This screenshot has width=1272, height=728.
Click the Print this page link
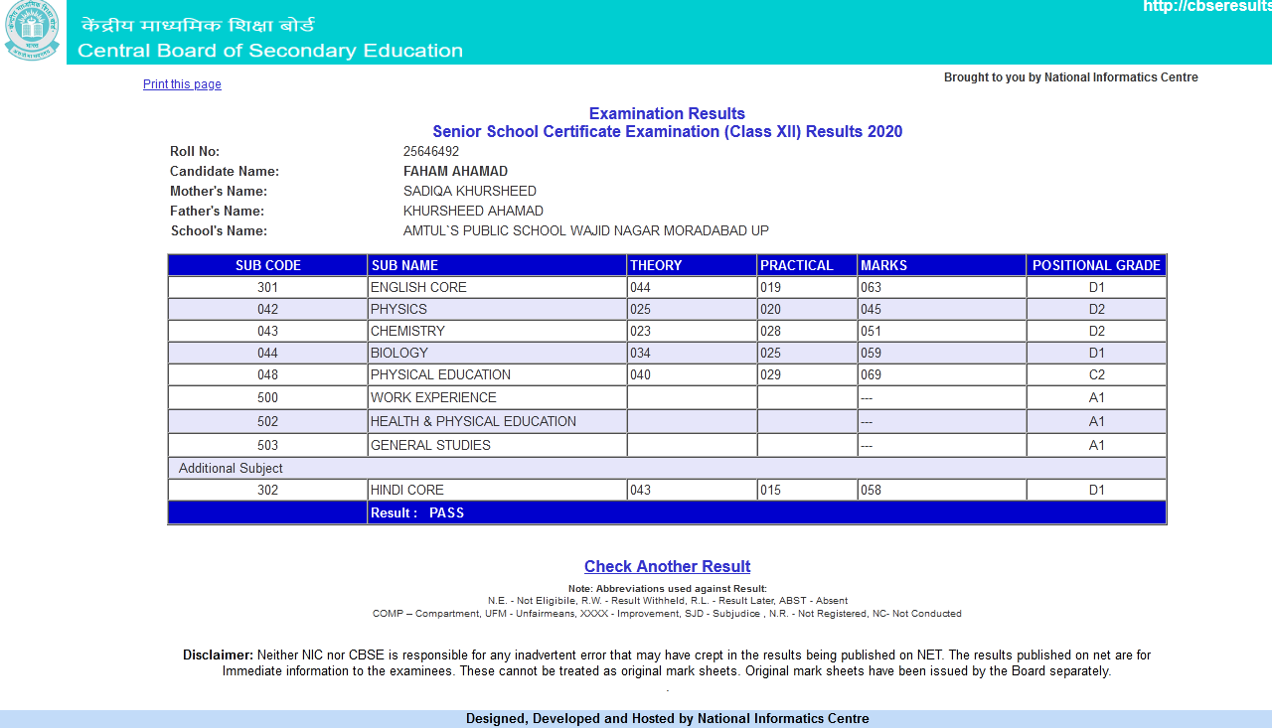coord(182,84)
